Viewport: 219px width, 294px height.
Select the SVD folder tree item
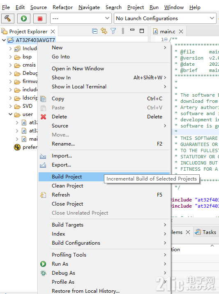(x=28, y=106)
